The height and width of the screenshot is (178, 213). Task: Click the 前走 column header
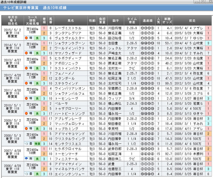click(x=192, y=20)
